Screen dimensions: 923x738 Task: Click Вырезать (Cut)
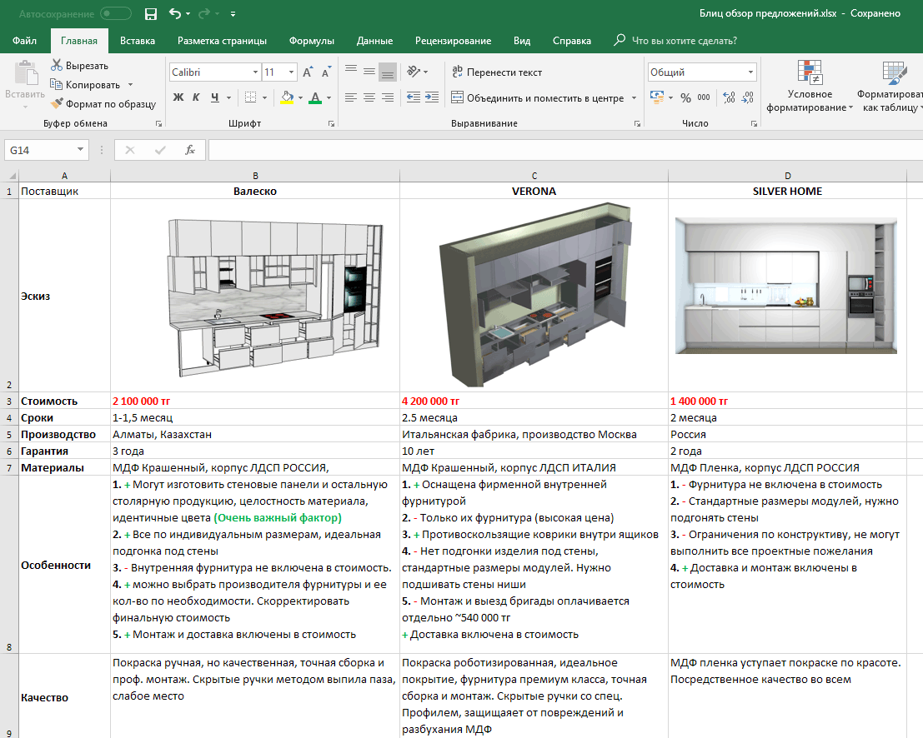pos(80,65)
